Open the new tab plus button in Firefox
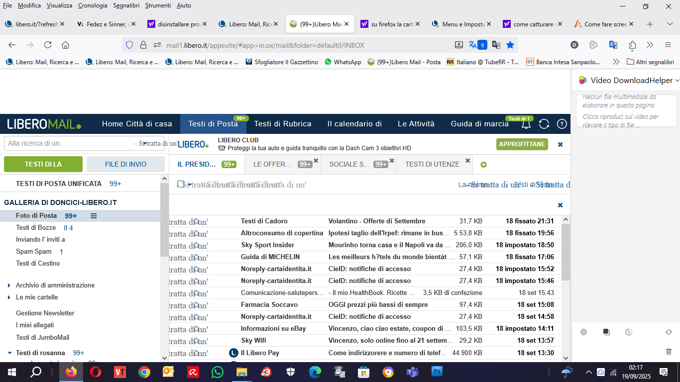 [x=650, y=24]
